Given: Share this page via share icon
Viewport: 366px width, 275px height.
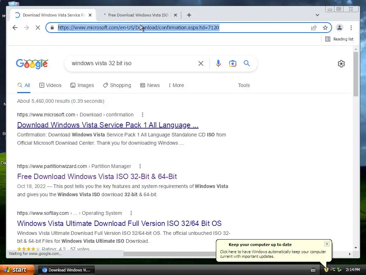Looking at the screenshot, I should [x=314, y=28].
